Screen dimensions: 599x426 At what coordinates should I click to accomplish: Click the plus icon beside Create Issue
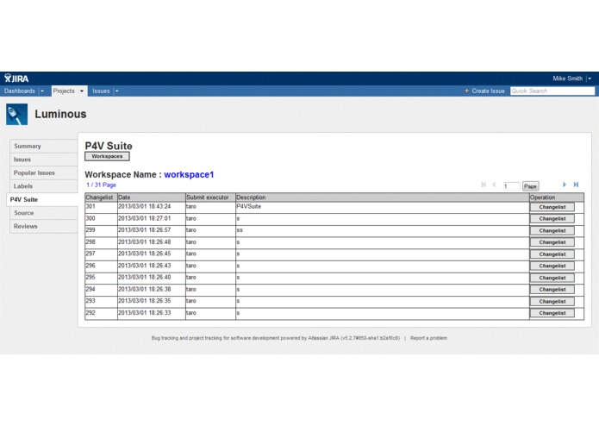tap(466, 91)
